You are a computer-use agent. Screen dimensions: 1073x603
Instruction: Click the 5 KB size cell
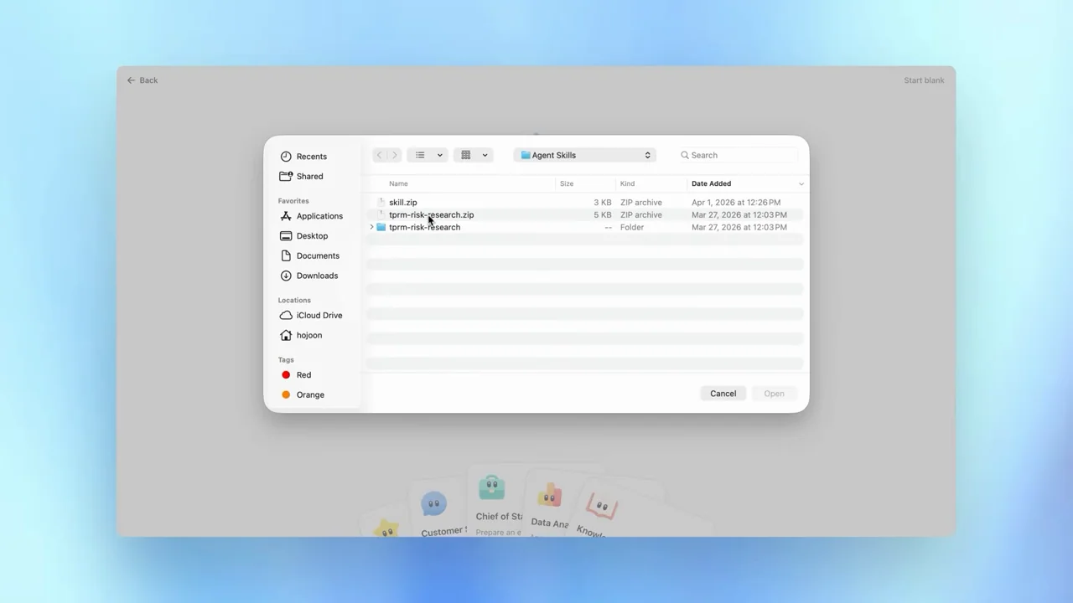coord(603,215)
